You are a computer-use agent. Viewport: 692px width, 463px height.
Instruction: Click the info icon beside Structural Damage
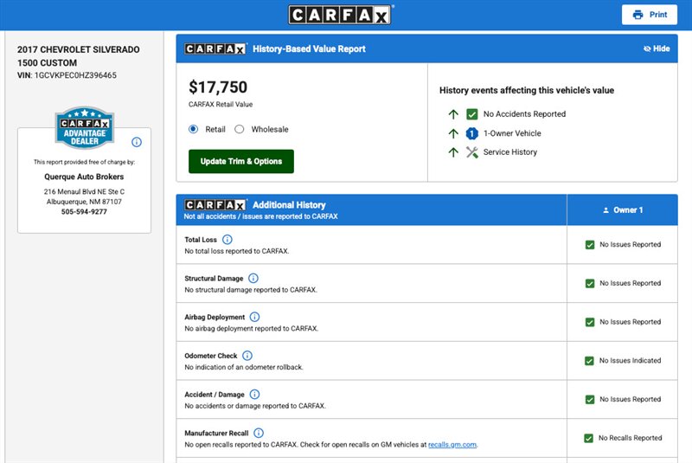point(253,279)
